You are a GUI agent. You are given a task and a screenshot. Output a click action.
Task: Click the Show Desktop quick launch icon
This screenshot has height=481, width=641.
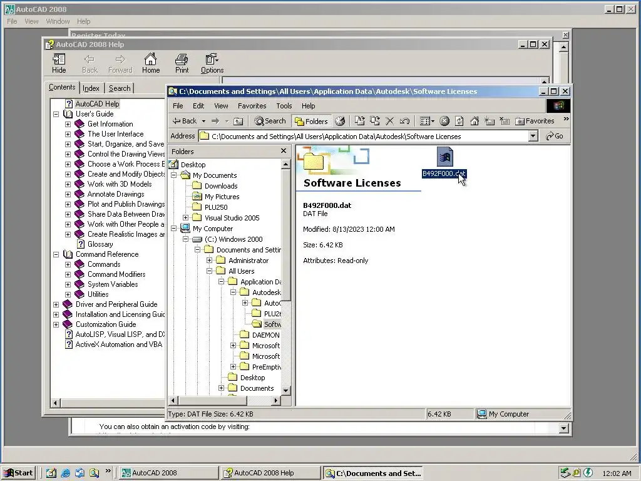point(51,473)
